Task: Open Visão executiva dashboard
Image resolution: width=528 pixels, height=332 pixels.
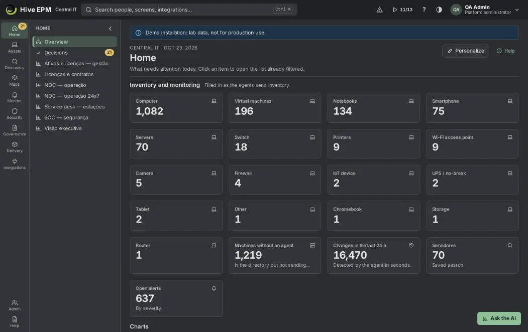Action: coord(75,128)
